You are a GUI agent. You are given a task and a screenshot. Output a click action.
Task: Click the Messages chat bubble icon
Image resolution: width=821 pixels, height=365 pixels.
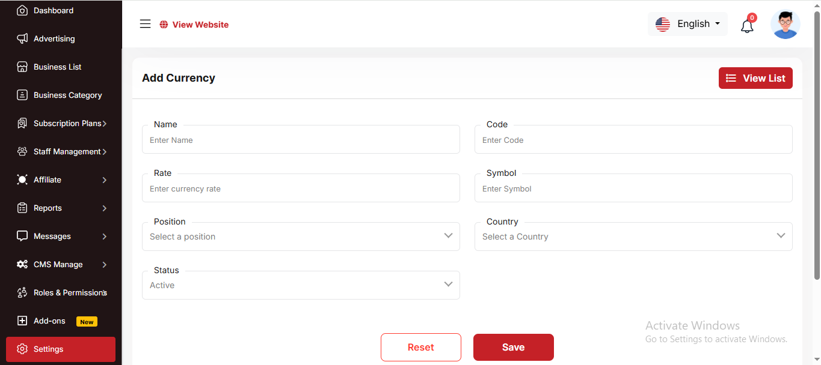(22, 236)
